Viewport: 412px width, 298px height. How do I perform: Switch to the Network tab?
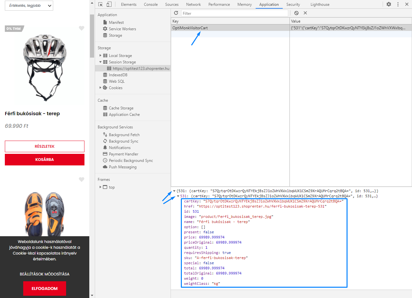tap(193, 5)
